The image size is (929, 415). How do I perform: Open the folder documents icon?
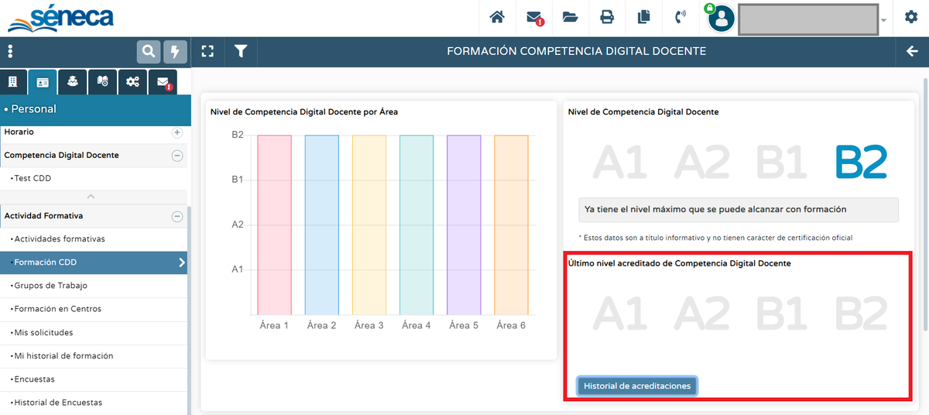tap(571, 17)
